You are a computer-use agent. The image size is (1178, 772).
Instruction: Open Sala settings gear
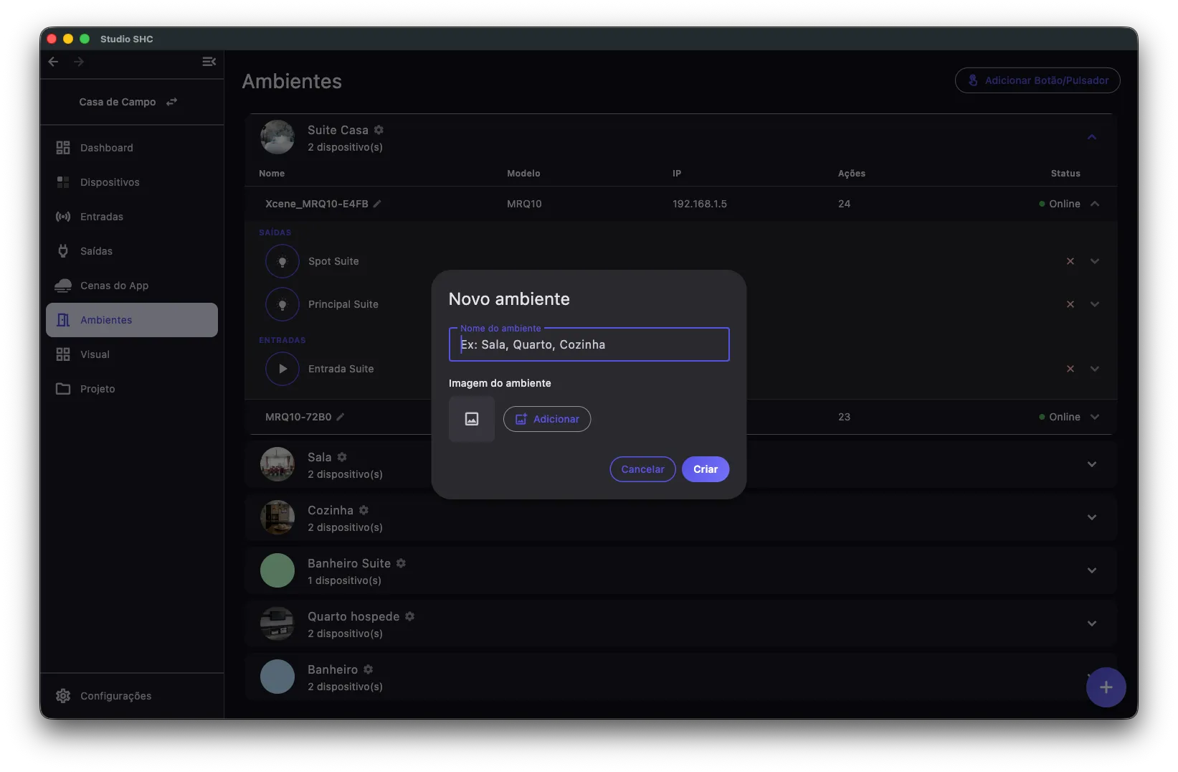point(342,457)
